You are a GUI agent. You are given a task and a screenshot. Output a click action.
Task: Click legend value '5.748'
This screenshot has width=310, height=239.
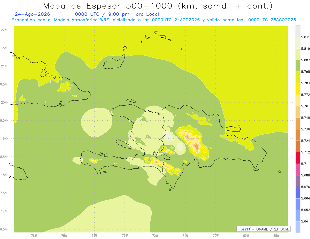coord(306,118)
